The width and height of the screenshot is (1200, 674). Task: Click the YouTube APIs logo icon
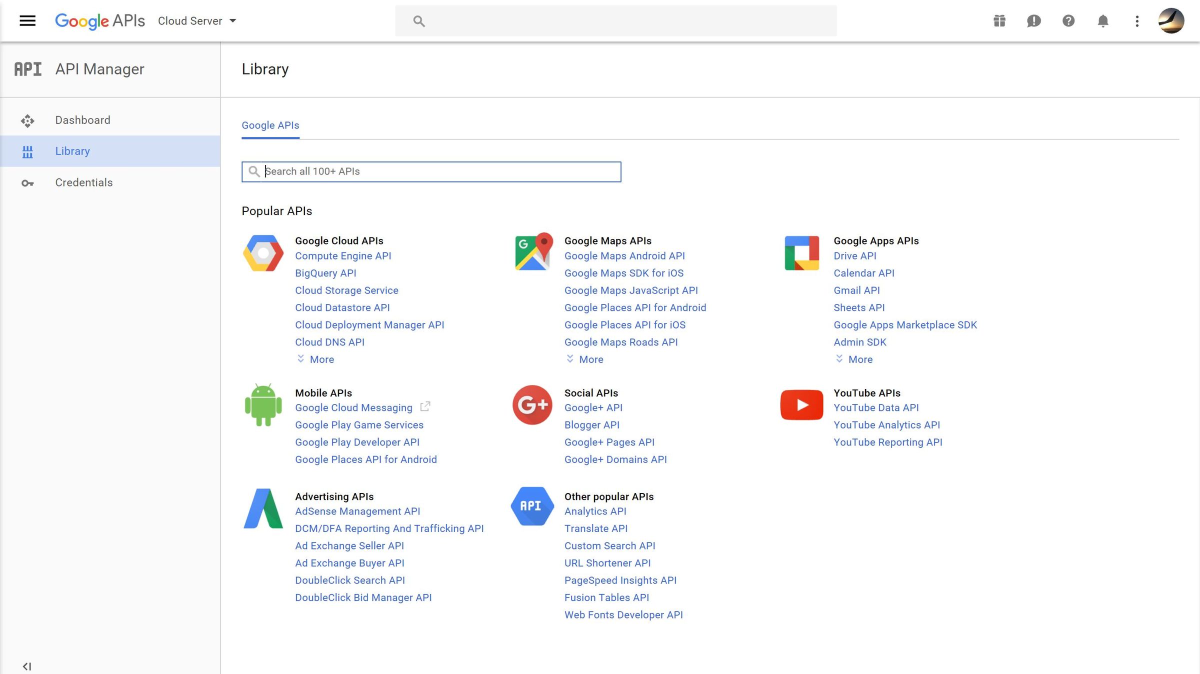(801, 404)
